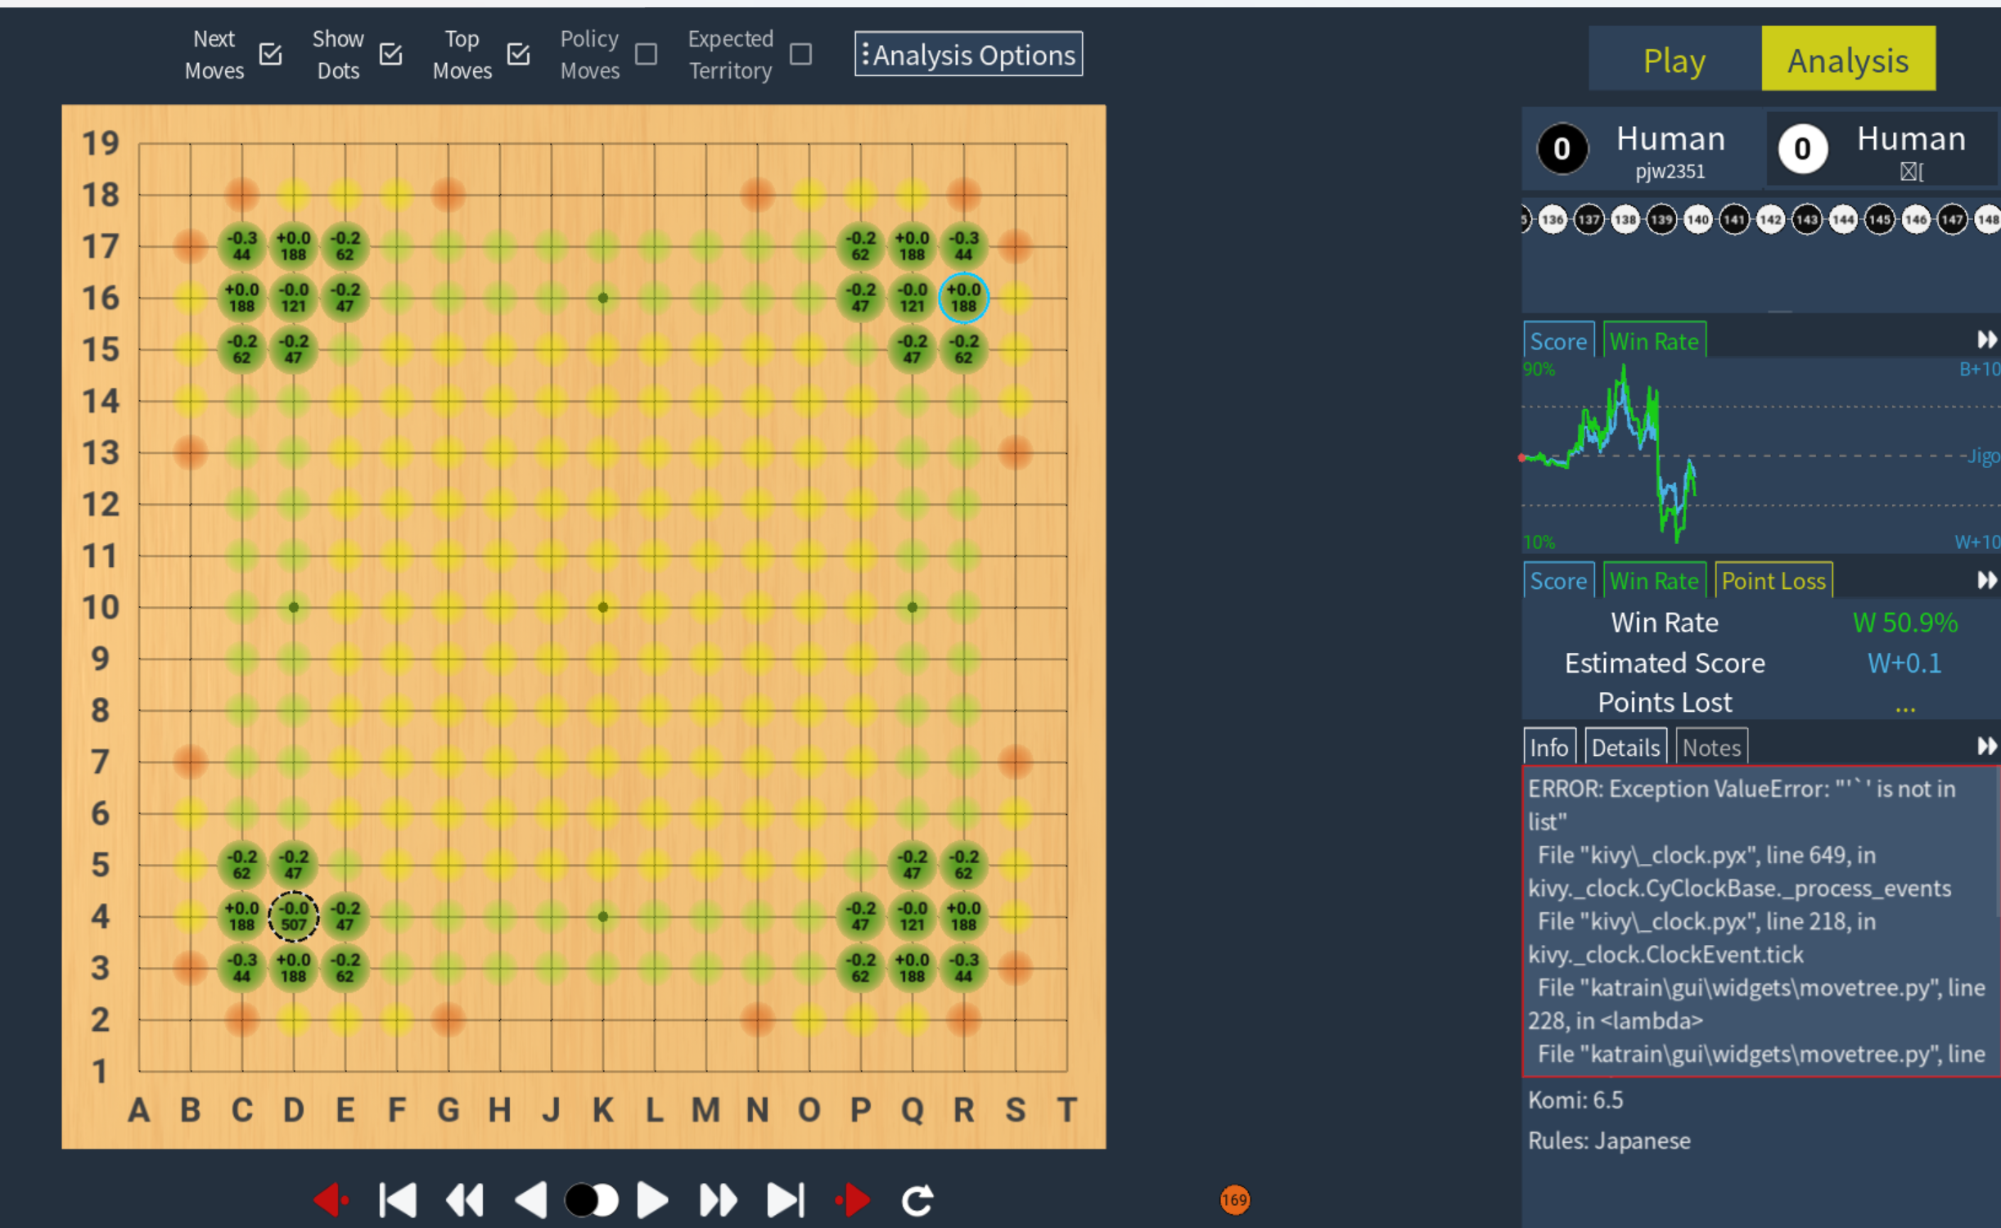Go to previous mistake red arrow

pos(331,1200)
